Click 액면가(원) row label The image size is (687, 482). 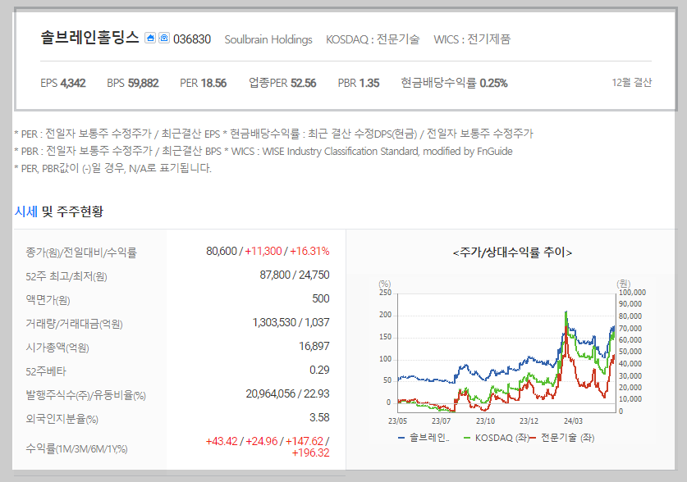coord(48,300)
